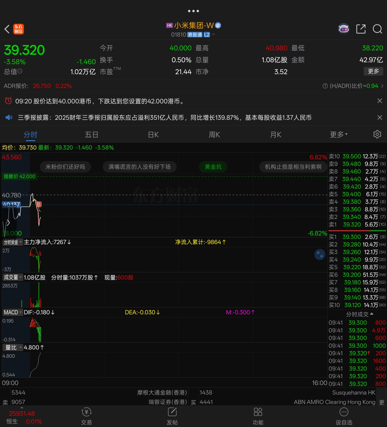Open the 更多 chart period dropdown
This screenshot has width=387, height=427.
coord(339,134)
